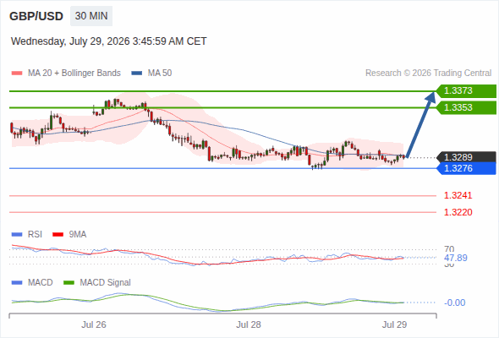This screenshot has height=338, width=499.
Task: Click the Jul 28 date axis label
Action: pyautogui.click(x=248, y=324)
